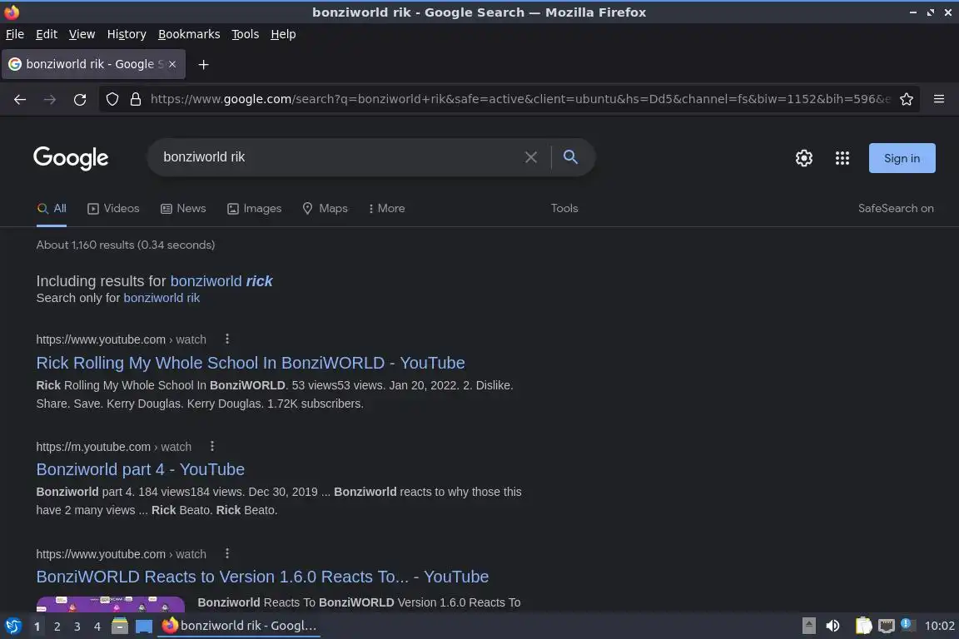Switch to workspace 4
The image size is (959, 639).
tap(97, 627)
